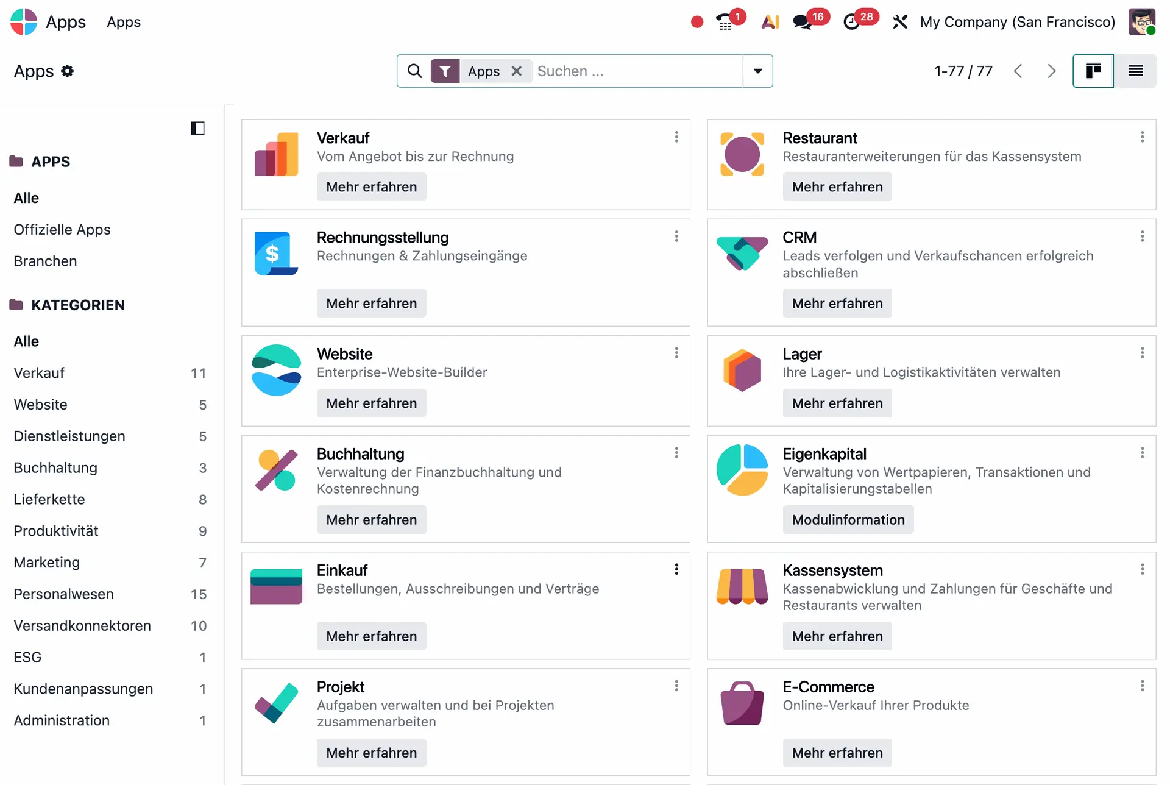Viewport: 1170px width, 785px height.
Task: Open the search options dropdown arrow
Action: coord(757,71)
